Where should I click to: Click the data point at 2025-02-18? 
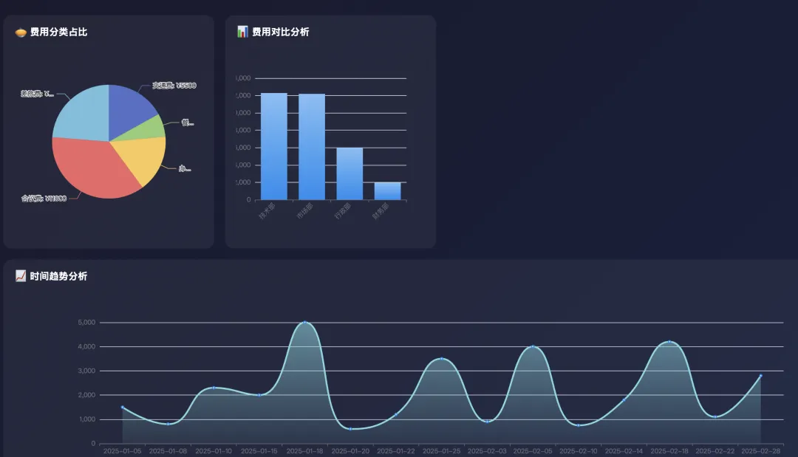[669, 342]
